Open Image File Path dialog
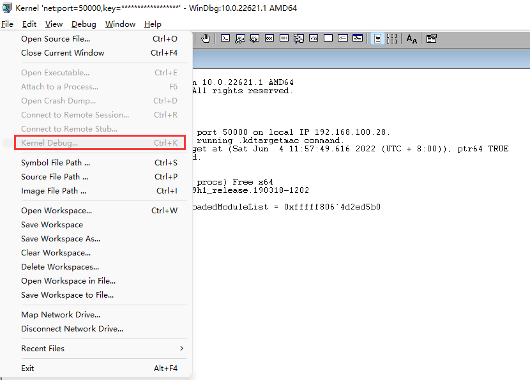530x380 pixels. pyautogui.click(x=96, y=191)
